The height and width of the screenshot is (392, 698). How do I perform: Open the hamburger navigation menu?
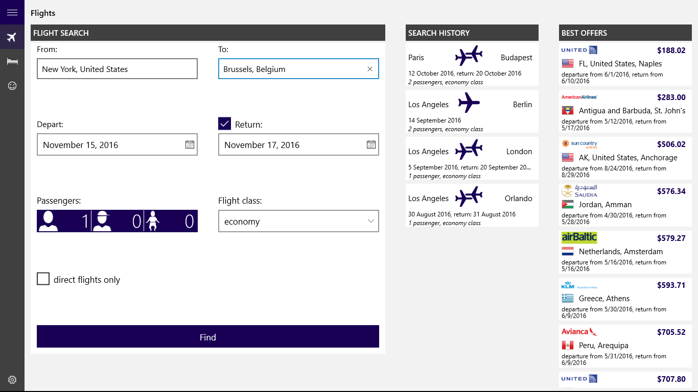tap(12, 12)
